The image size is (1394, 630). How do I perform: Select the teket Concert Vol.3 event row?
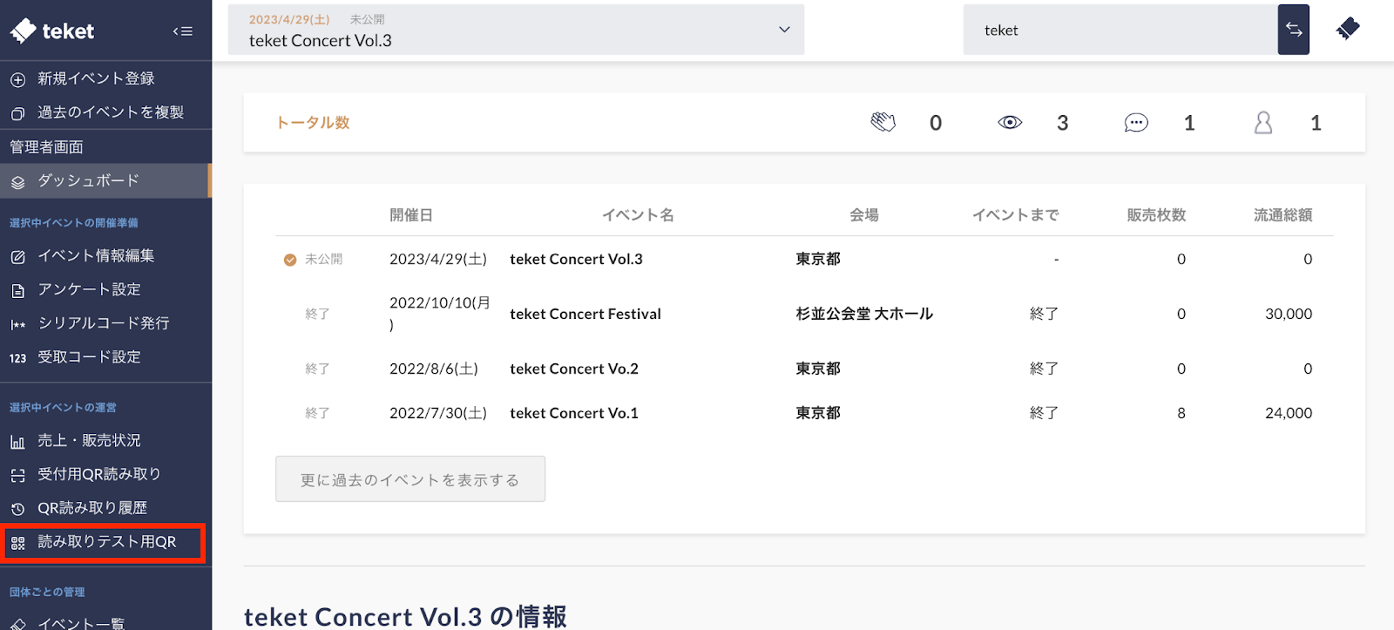pos(804,259)
